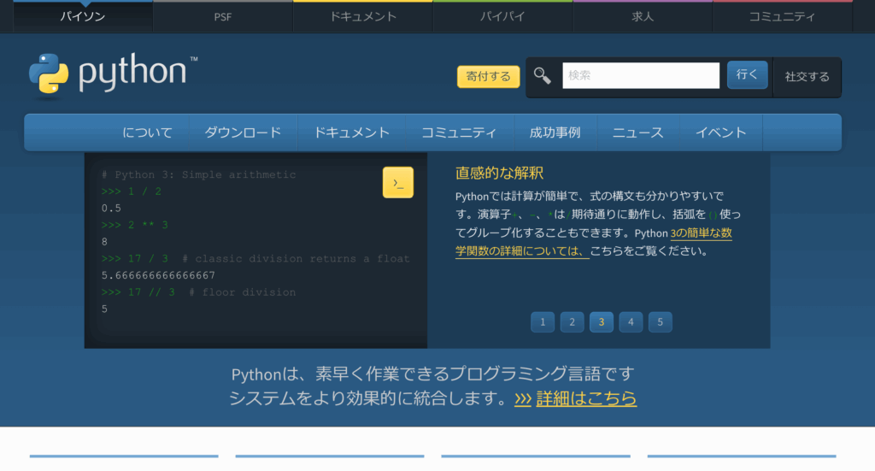Expand the 成功事例 navigation menu

(x=555, y=132)
